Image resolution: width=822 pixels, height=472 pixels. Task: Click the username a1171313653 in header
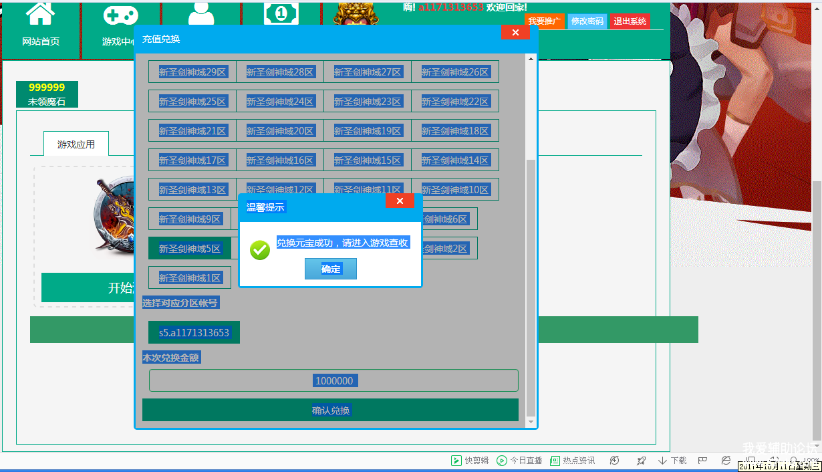point(451,7)
